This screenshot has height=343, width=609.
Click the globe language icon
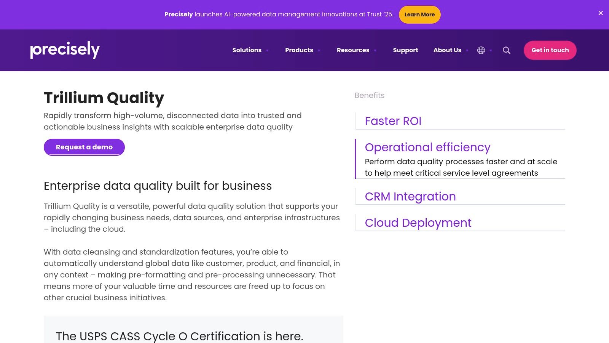pyautogui.click(x=481, y=50)
